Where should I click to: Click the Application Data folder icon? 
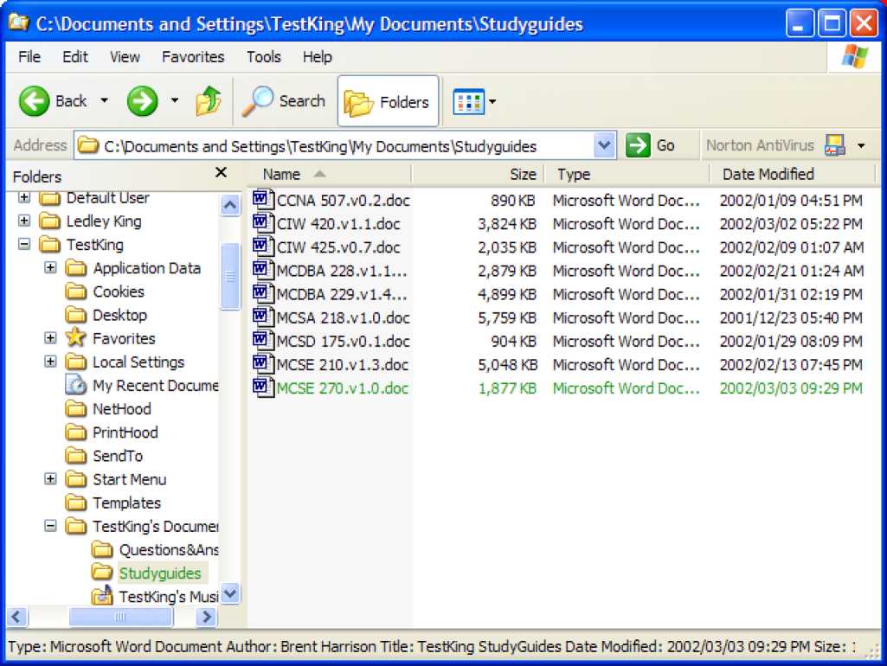pyautogui.click(x=76, y=267)
